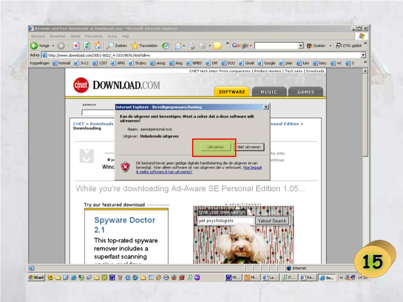Screen dimensions: 403x302
Task: Click the Hoe bepaal ik software link
Action: [199, 170]
